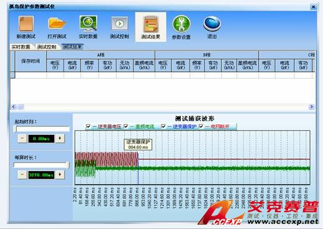Open 参数设置 wrench settings icon
Image resolution: width=323 pixels, height=229 pixels.
tap(181, 24)
